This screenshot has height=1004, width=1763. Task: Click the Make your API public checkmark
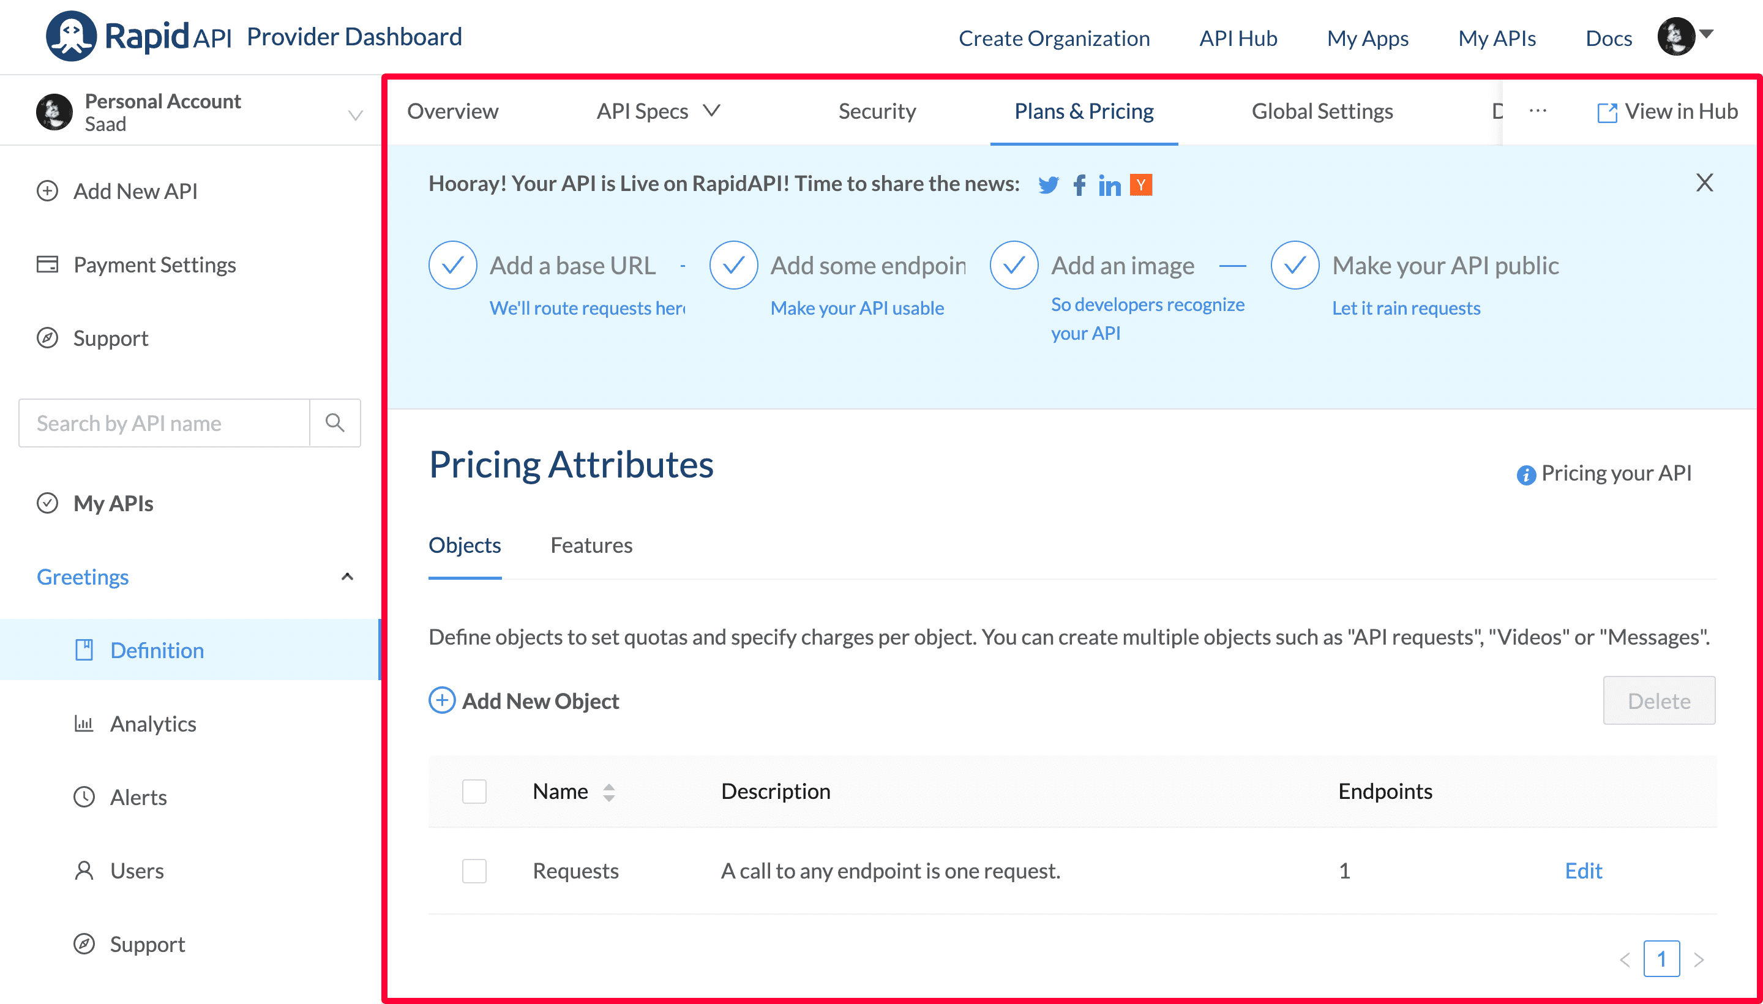coord(1295,265)
